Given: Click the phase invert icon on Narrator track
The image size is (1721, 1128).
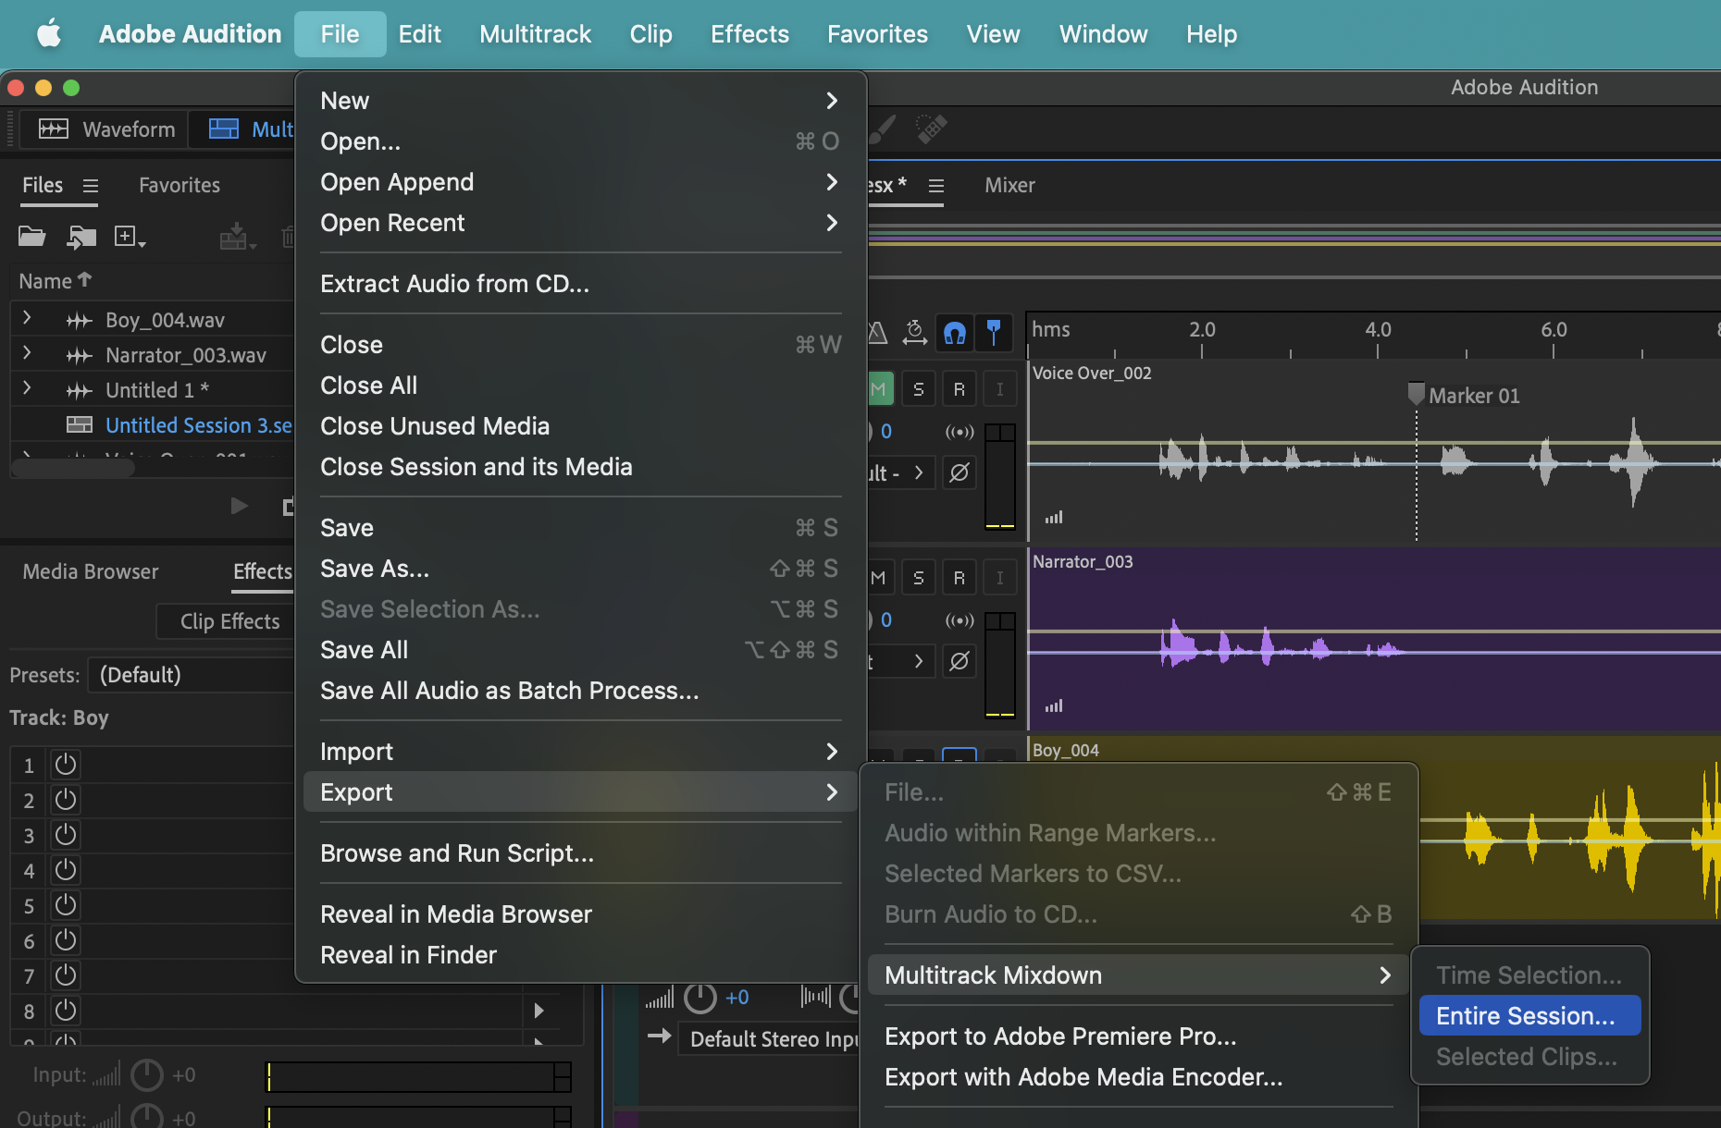Looking at the screenshot, I should tap(960, 661).
